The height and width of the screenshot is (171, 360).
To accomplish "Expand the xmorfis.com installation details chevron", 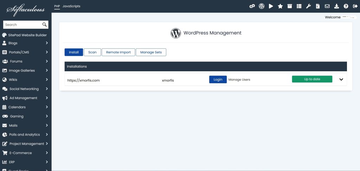I will point(341,79).
